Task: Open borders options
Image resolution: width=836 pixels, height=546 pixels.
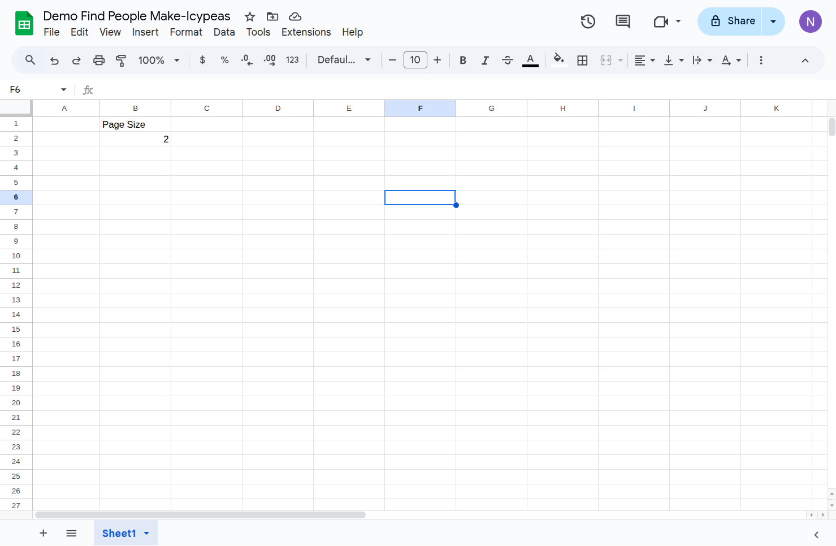Action: point(582,60)
